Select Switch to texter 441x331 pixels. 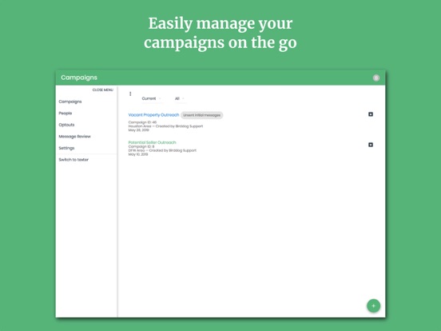73,160
